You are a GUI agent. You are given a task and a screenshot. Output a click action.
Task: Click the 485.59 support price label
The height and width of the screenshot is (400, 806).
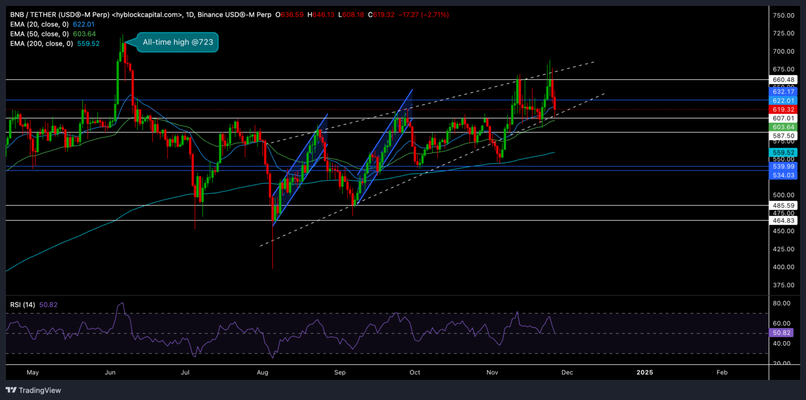[x=783, y=205]
